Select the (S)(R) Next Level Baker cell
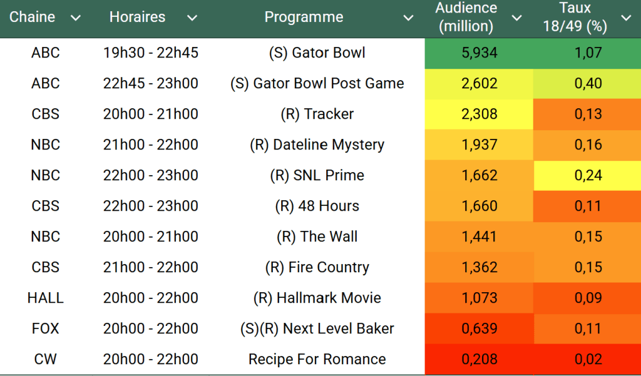This screenshot has width=641, height=376. pyautogui.click(x=317, y=328)
